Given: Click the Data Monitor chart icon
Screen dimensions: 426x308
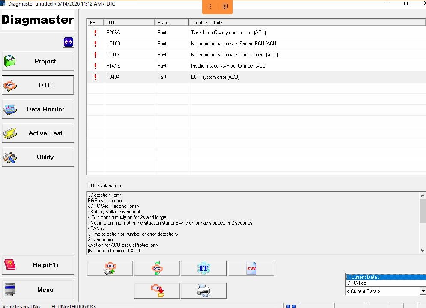Looking at the screenshot, I should [x=10, y=110].
